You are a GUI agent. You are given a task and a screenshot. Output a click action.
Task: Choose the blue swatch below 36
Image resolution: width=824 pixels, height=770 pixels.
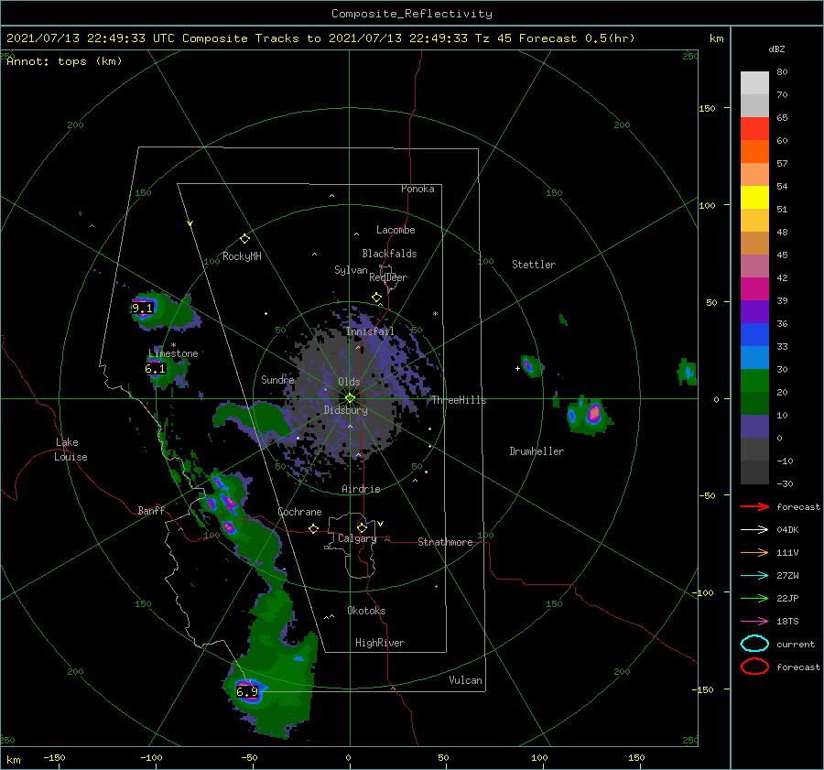point(754,334)
